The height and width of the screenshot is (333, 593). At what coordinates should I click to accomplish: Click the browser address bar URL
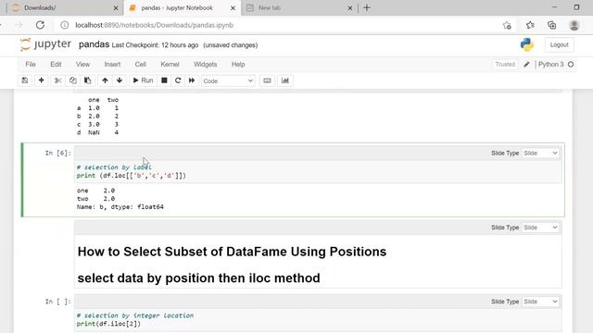tap(154, 25)
